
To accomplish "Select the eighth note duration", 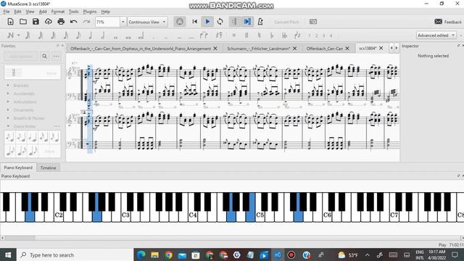I will [x=78, y=36].
